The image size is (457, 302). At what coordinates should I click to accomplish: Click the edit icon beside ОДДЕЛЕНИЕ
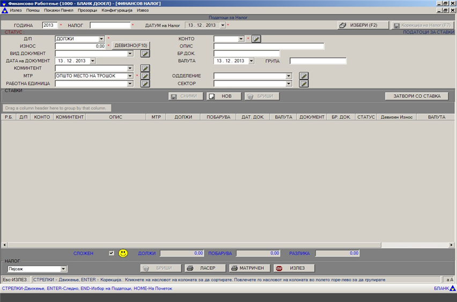pyautogui.click(x=304, y=76)
